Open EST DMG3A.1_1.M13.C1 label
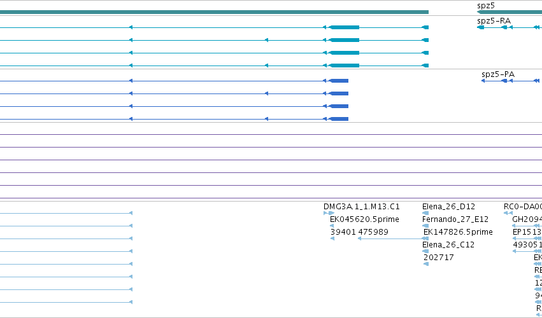The image size is (542, 318). 362,207
